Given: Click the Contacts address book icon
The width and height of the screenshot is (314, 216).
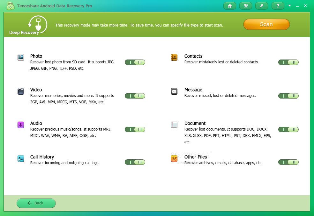Looking at the screenshot, I should (174, 57).
